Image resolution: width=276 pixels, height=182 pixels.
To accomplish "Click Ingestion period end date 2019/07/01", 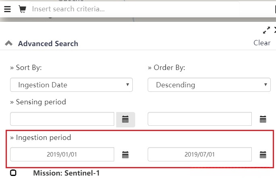I will 200,154.
